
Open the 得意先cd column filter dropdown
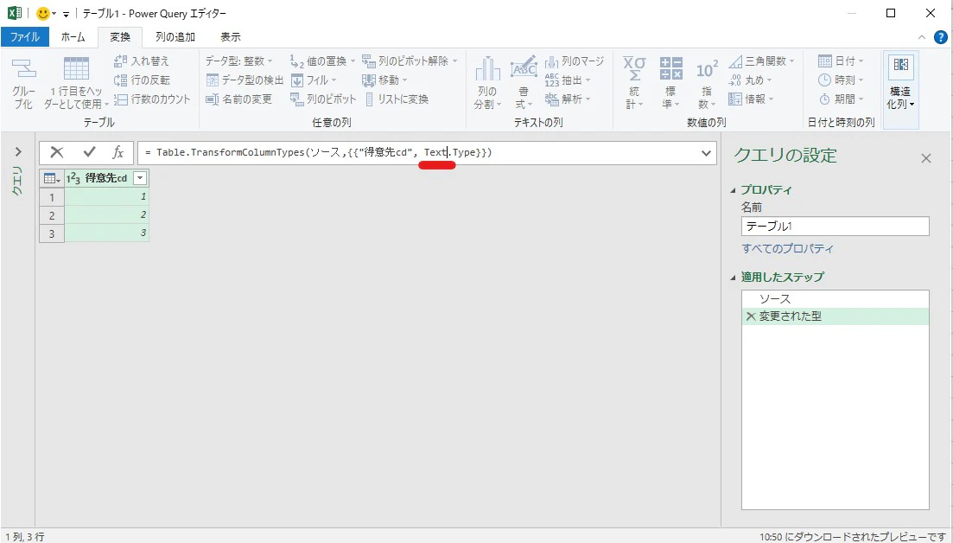pos(140,178)
